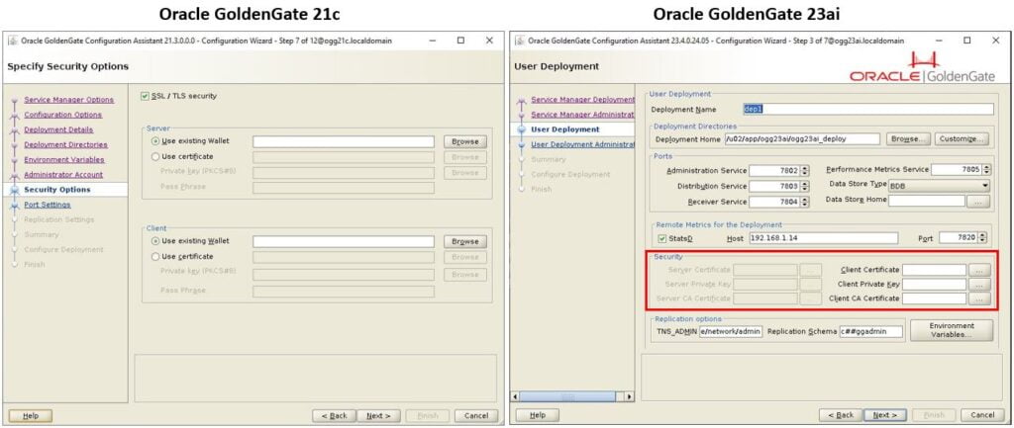Viewport: 1014px width, 428px height.
Task: Click the Deployment Name input field
Action: 866,110
